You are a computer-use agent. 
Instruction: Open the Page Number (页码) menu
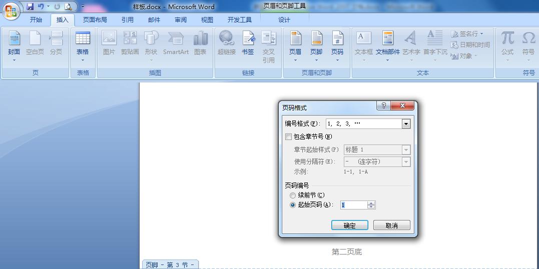coord(337,46)
